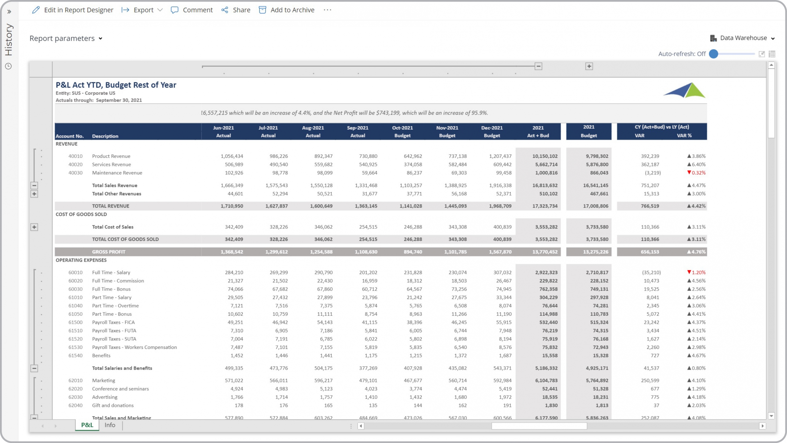Open the Report parameters dropdown
This screenshot has width=787, height=443.
pyautogui.click(x=66, y=38)
